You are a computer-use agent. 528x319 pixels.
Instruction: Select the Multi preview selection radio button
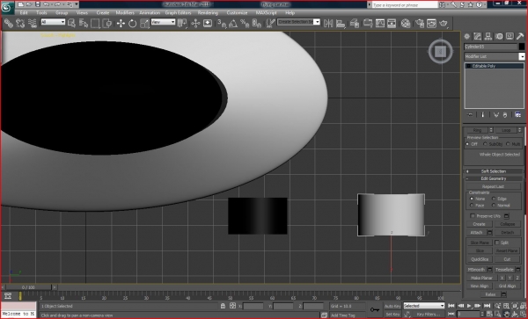click(508, 144)
